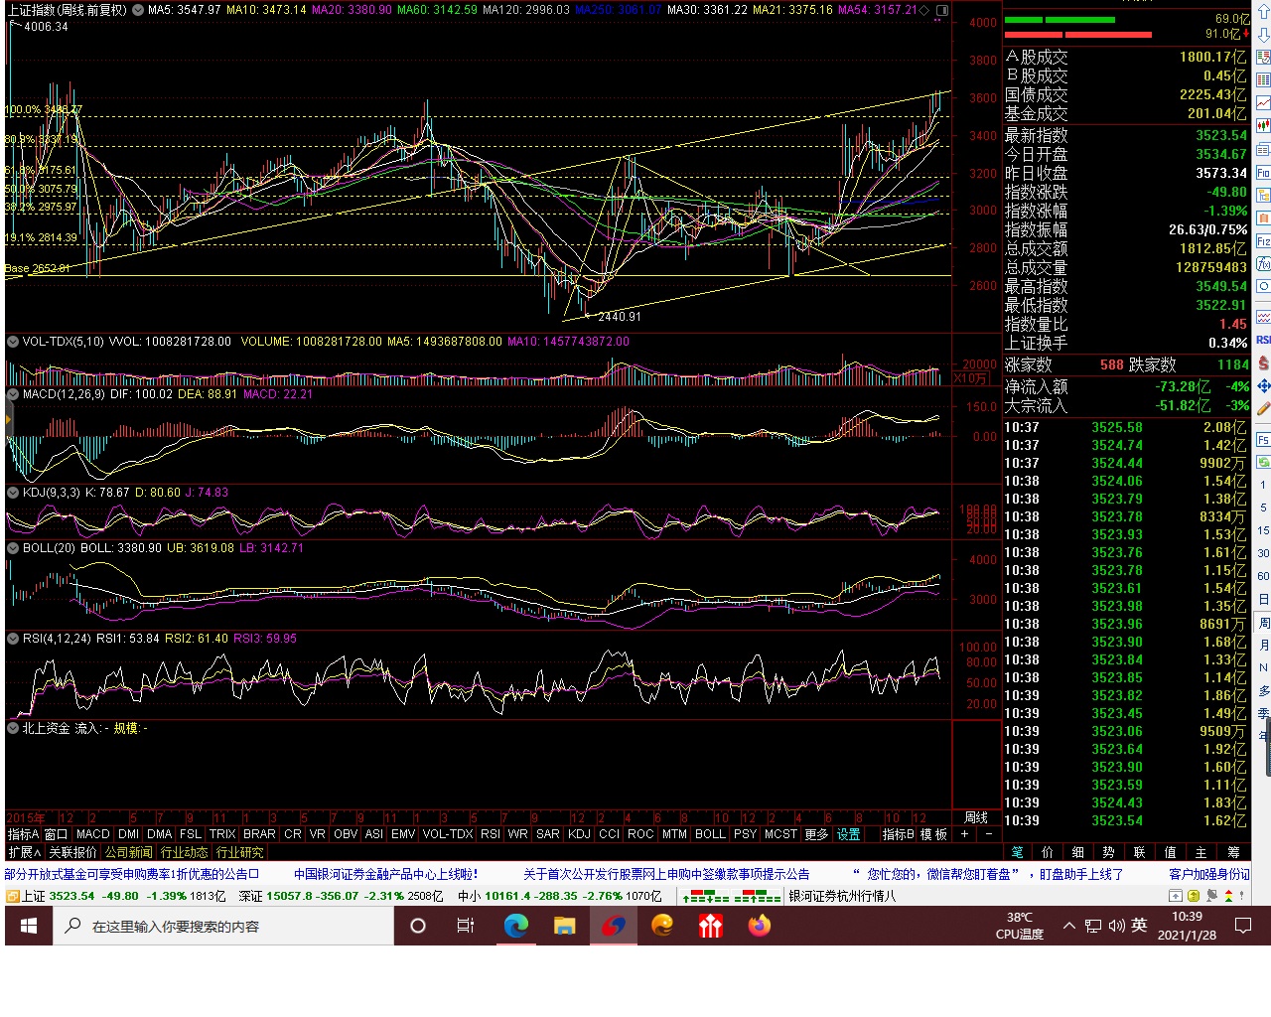Switch to the 筹 tab in tick panel
Viewport: 1271px width, 1017px height.
[x=1233, y=852]
